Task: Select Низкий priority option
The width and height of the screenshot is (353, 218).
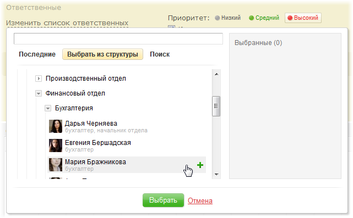Action: click(227, 18)
